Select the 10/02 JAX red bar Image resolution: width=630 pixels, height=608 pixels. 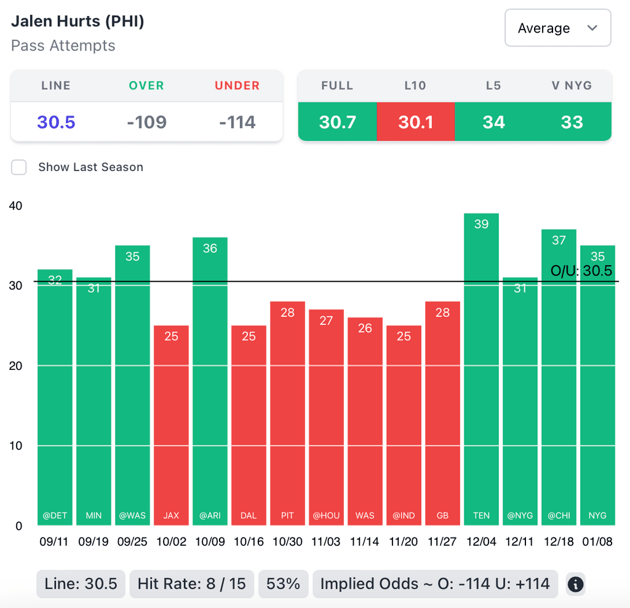click(171, 425)
